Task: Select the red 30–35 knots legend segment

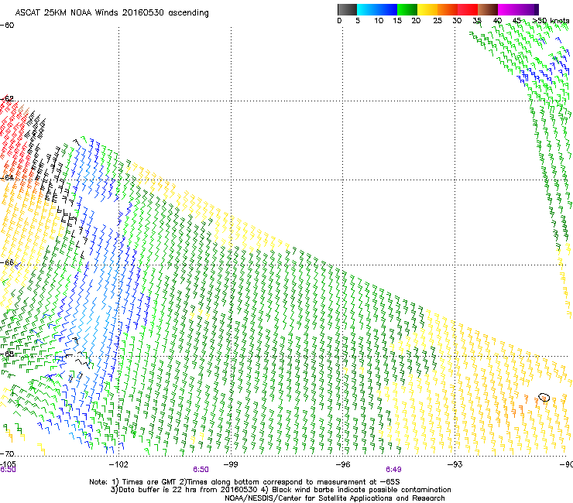Action: pyautogui.click(x=468, y=9)
